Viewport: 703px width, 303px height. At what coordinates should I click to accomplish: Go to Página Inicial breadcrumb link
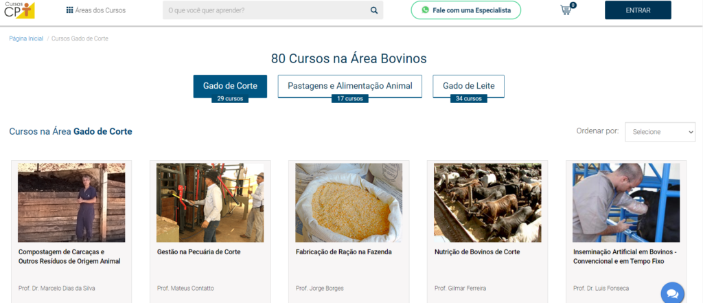[x=26, y=38]
